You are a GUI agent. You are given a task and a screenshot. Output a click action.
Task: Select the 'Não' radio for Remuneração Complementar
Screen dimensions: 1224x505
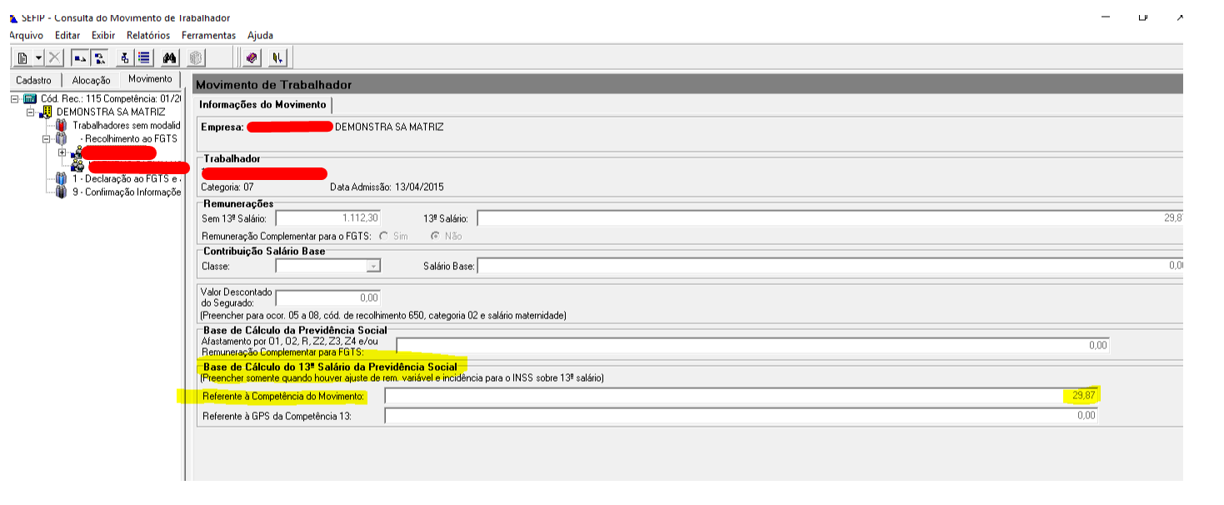pos(435,236)
